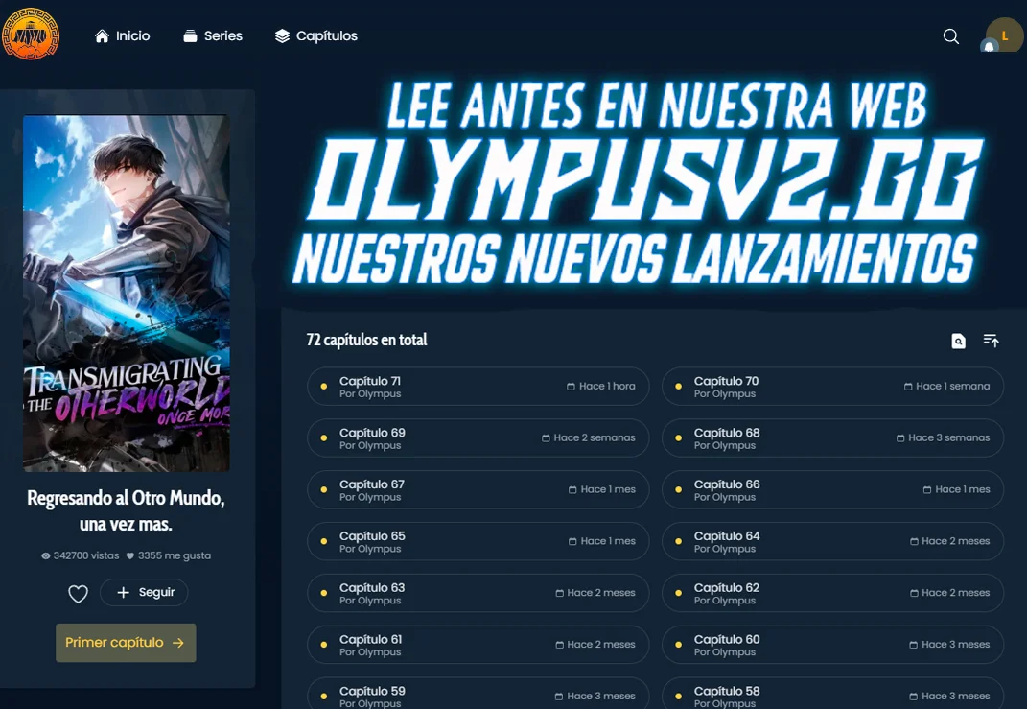Click the yellow dot beside Capítulo 64
This screenshot has width=1027, height=709.
coord(679,542)
